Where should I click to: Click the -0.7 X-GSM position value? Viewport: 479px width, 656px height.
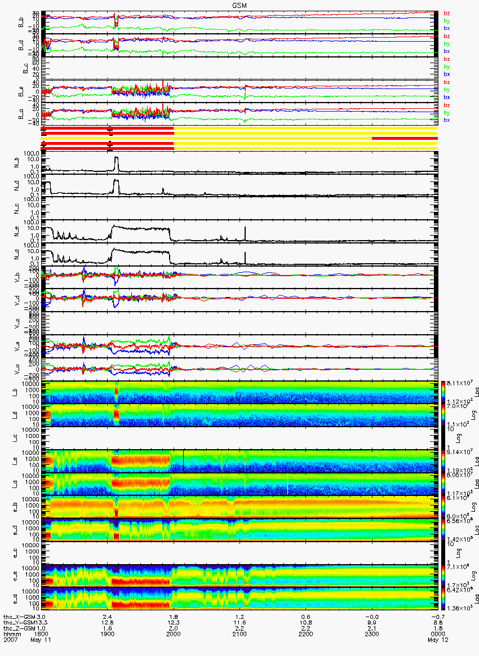[x=438, y=617]
